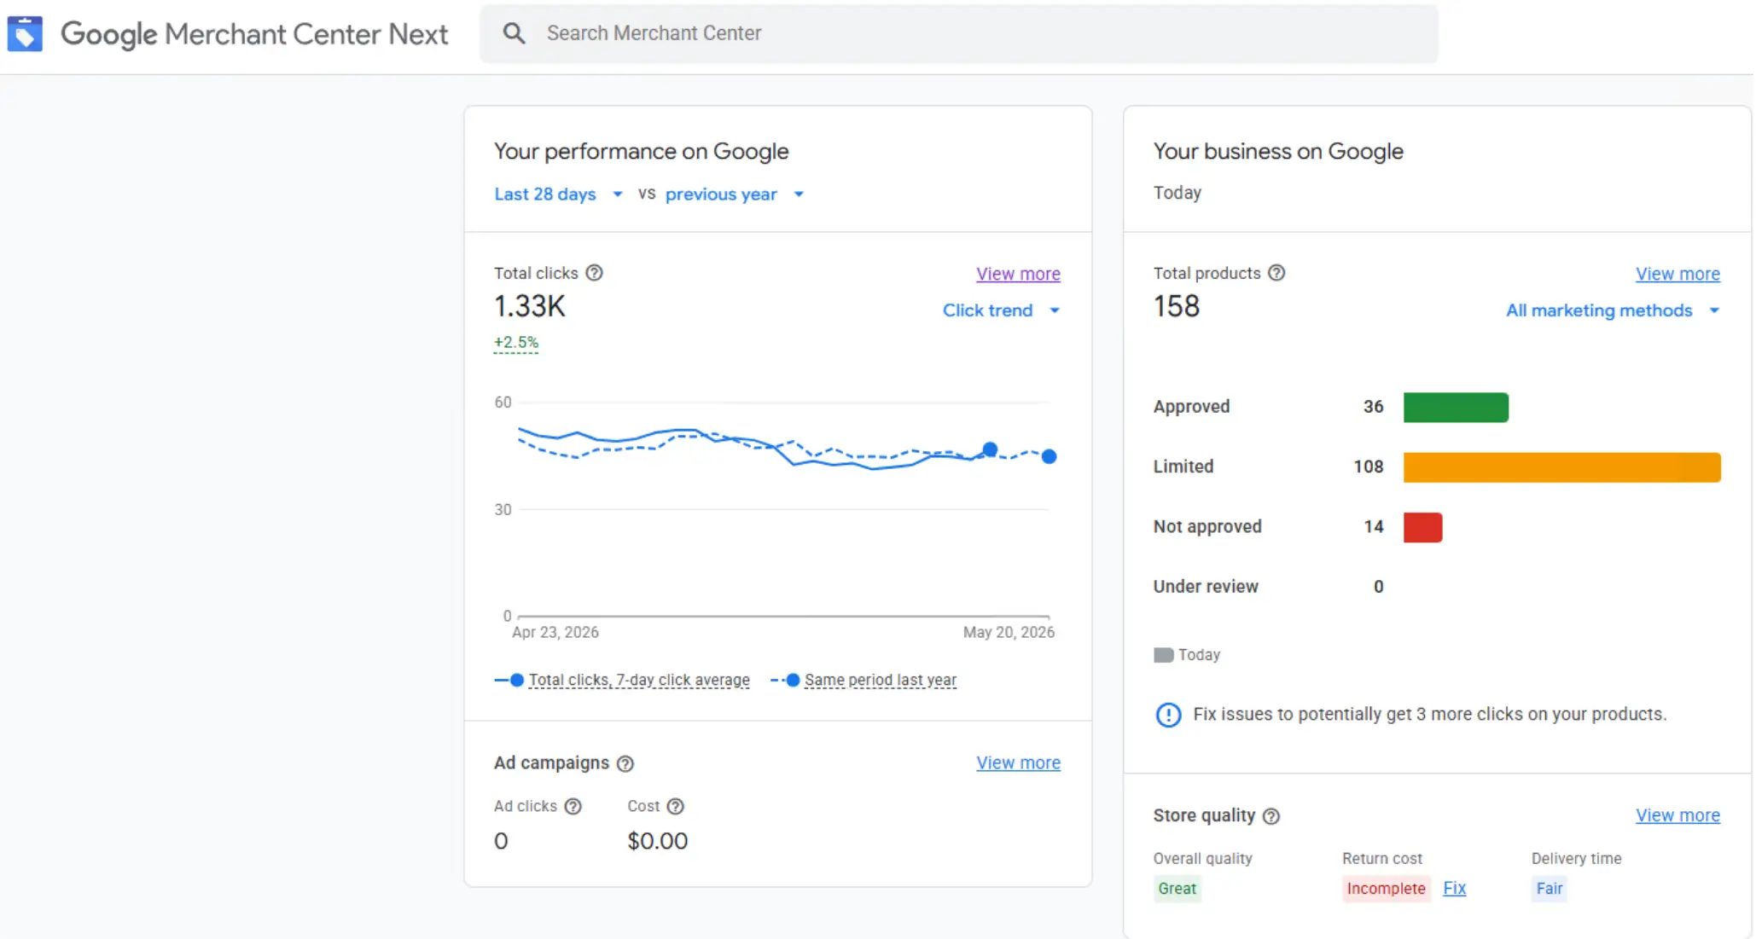
Task: Open the Last 28 days dropdown
Action: click(559, 194)
